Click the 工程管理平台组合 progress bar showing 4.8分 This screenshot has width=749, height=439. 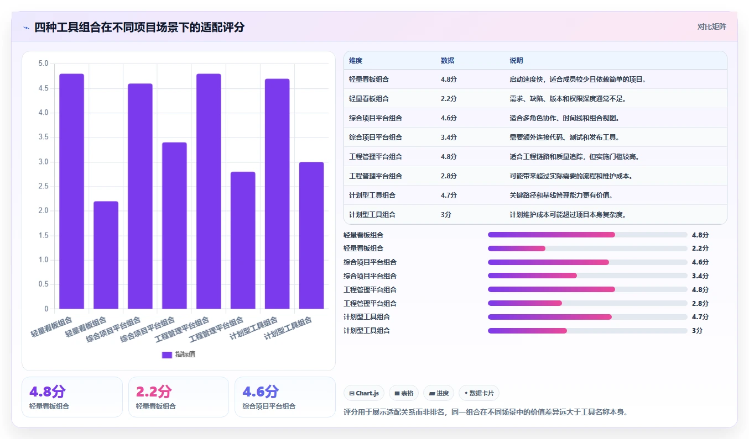coord(587,289)
